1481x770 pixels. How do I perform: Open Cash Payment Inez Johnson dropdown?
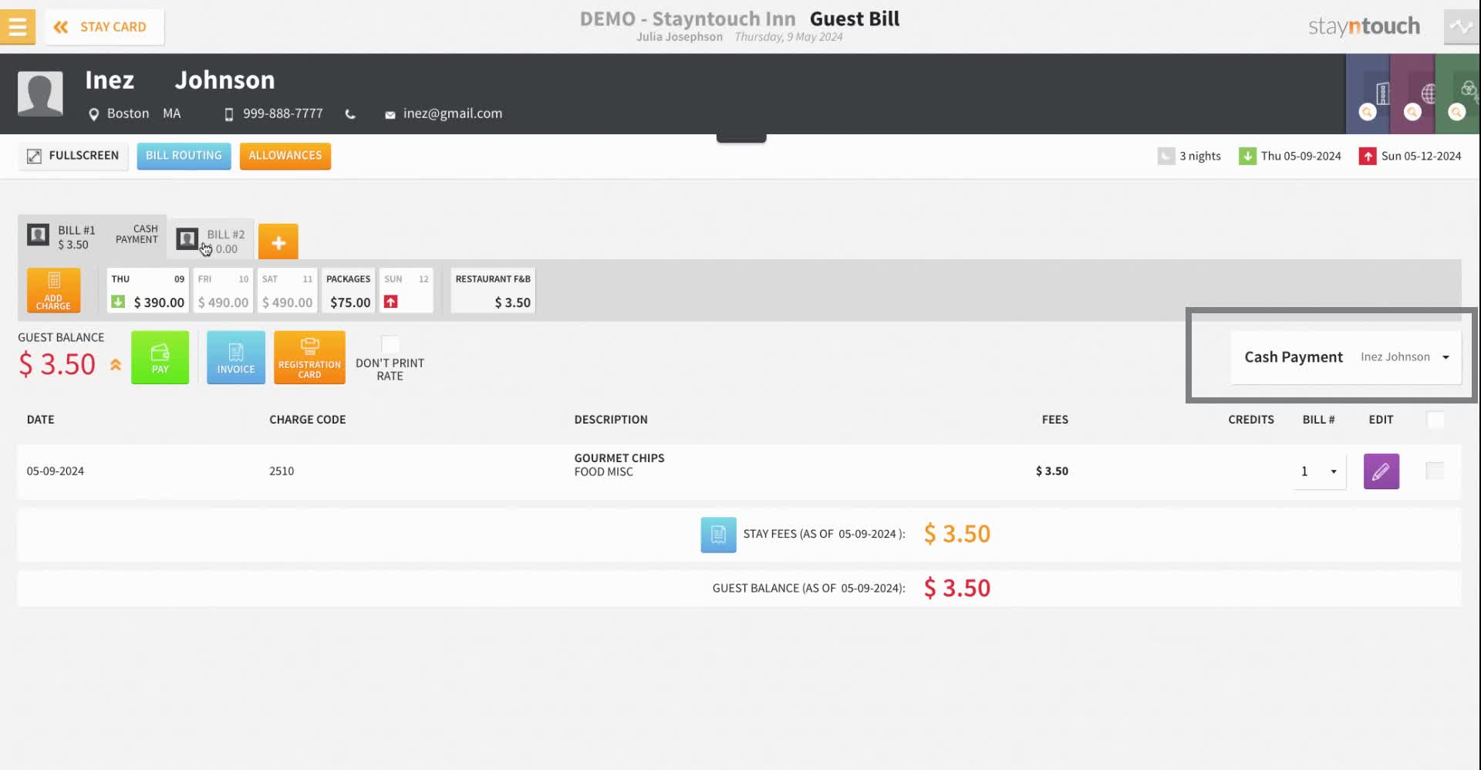pyautogui.click(x=1347, y=357)
